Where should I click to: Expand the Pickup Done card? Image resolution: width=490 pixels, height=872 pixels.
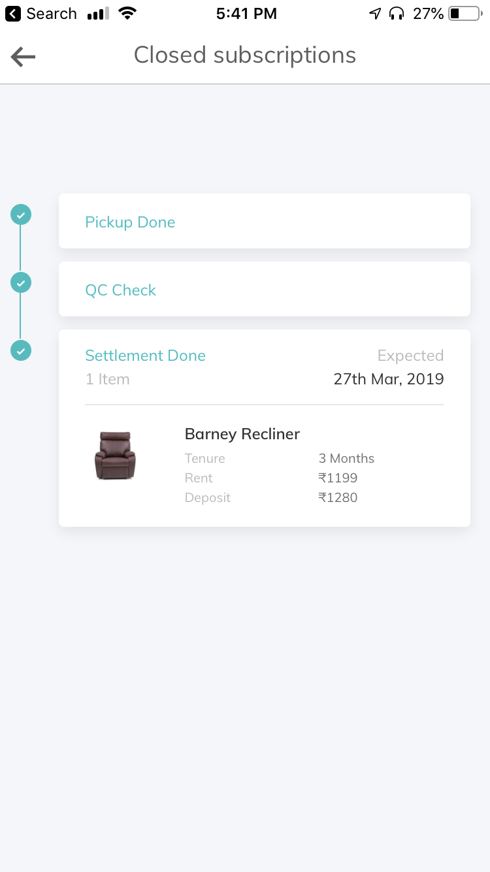pos(264,222)
